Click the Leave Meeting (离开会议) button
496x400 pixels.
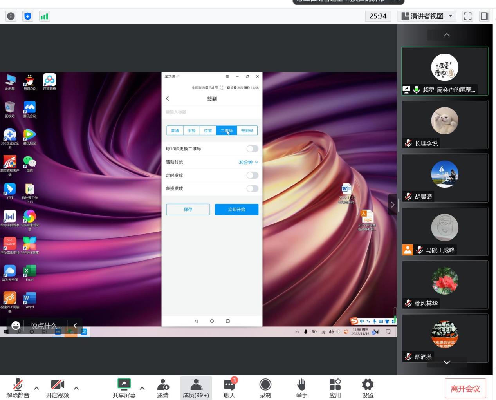click(x=465, y=388)
